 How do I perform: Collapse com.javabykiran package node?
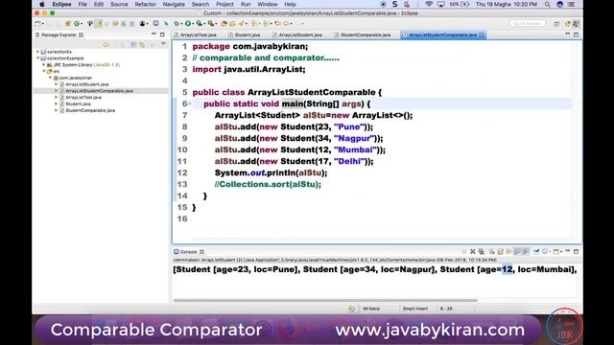pos(50,78)
